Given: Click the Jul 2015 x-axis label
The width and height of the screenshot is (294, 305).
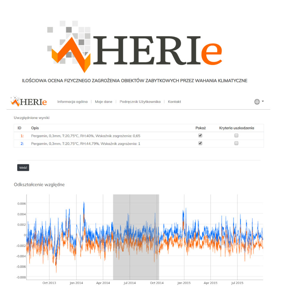Looking at the screenshot, I should [x=237, y=283].
